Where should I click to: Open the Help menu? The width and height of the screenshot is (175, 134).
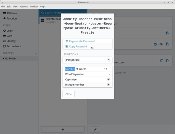pos(42,6)
